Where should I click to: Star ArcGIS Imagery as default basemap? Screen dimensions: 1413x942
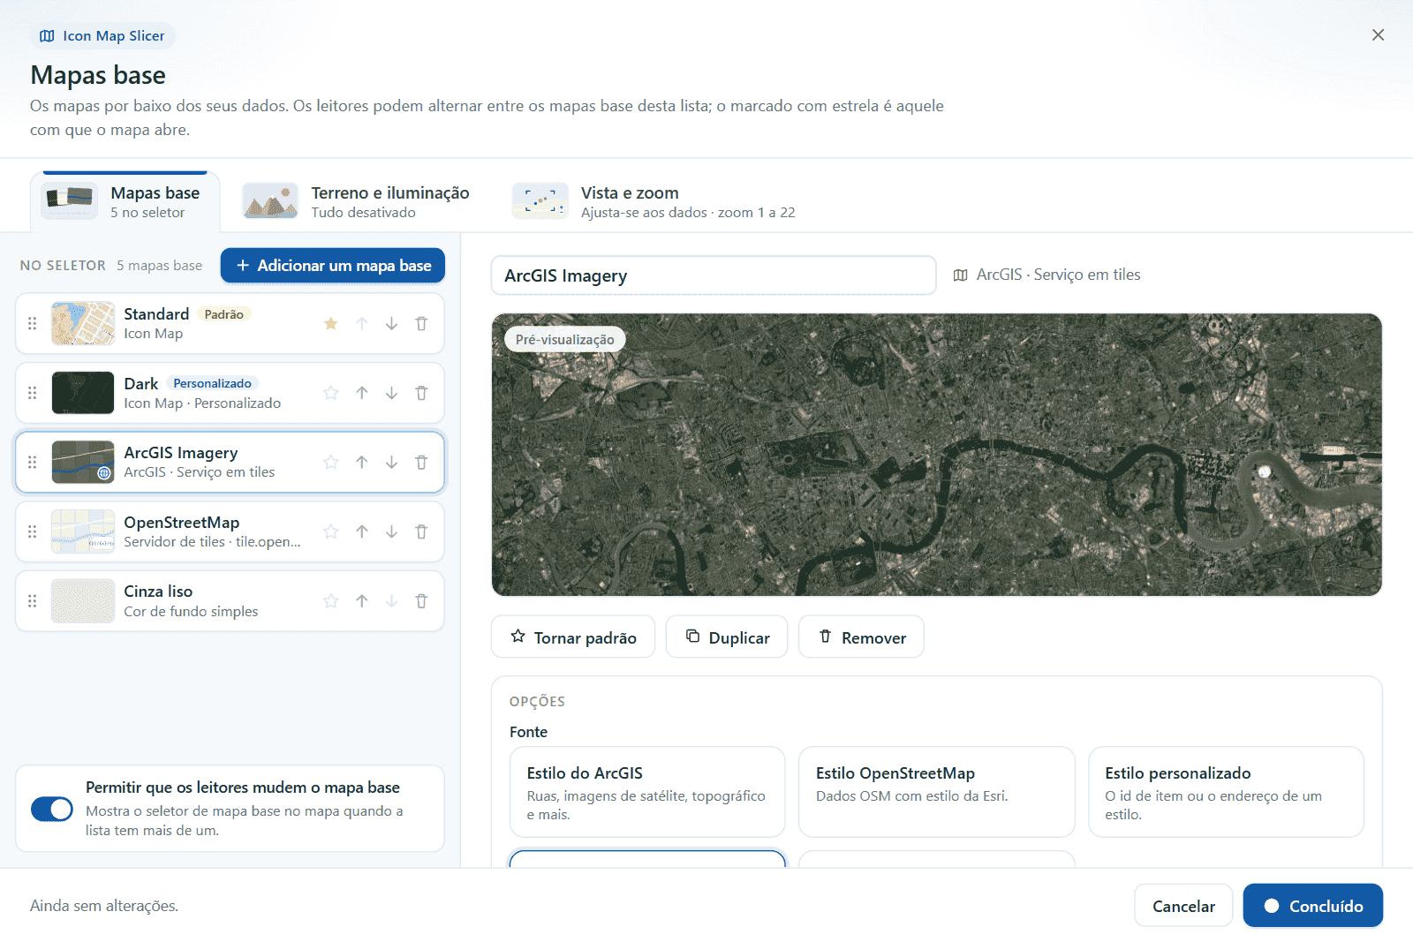coord(331,462)
